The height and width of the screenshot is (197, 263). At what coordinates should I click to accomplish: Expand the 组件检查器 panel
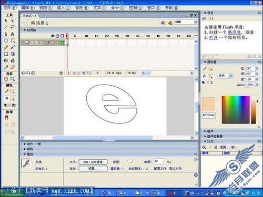tap(205, 136)
